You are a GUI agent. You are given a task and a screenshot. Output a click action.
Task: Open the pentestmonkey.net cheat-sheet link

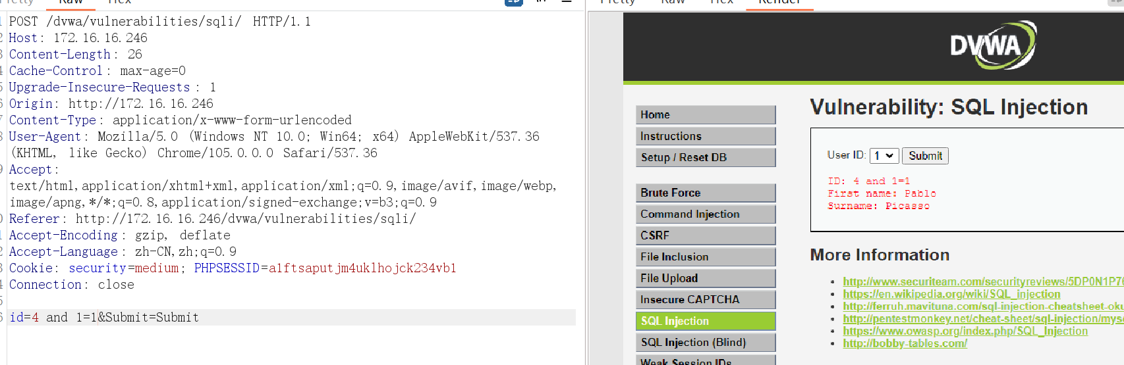coord(983,319)
